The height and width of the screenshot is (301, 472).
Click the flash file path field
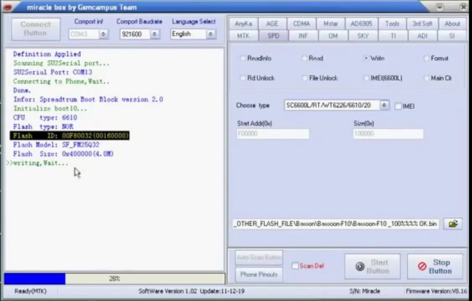(x=336, y=224)
